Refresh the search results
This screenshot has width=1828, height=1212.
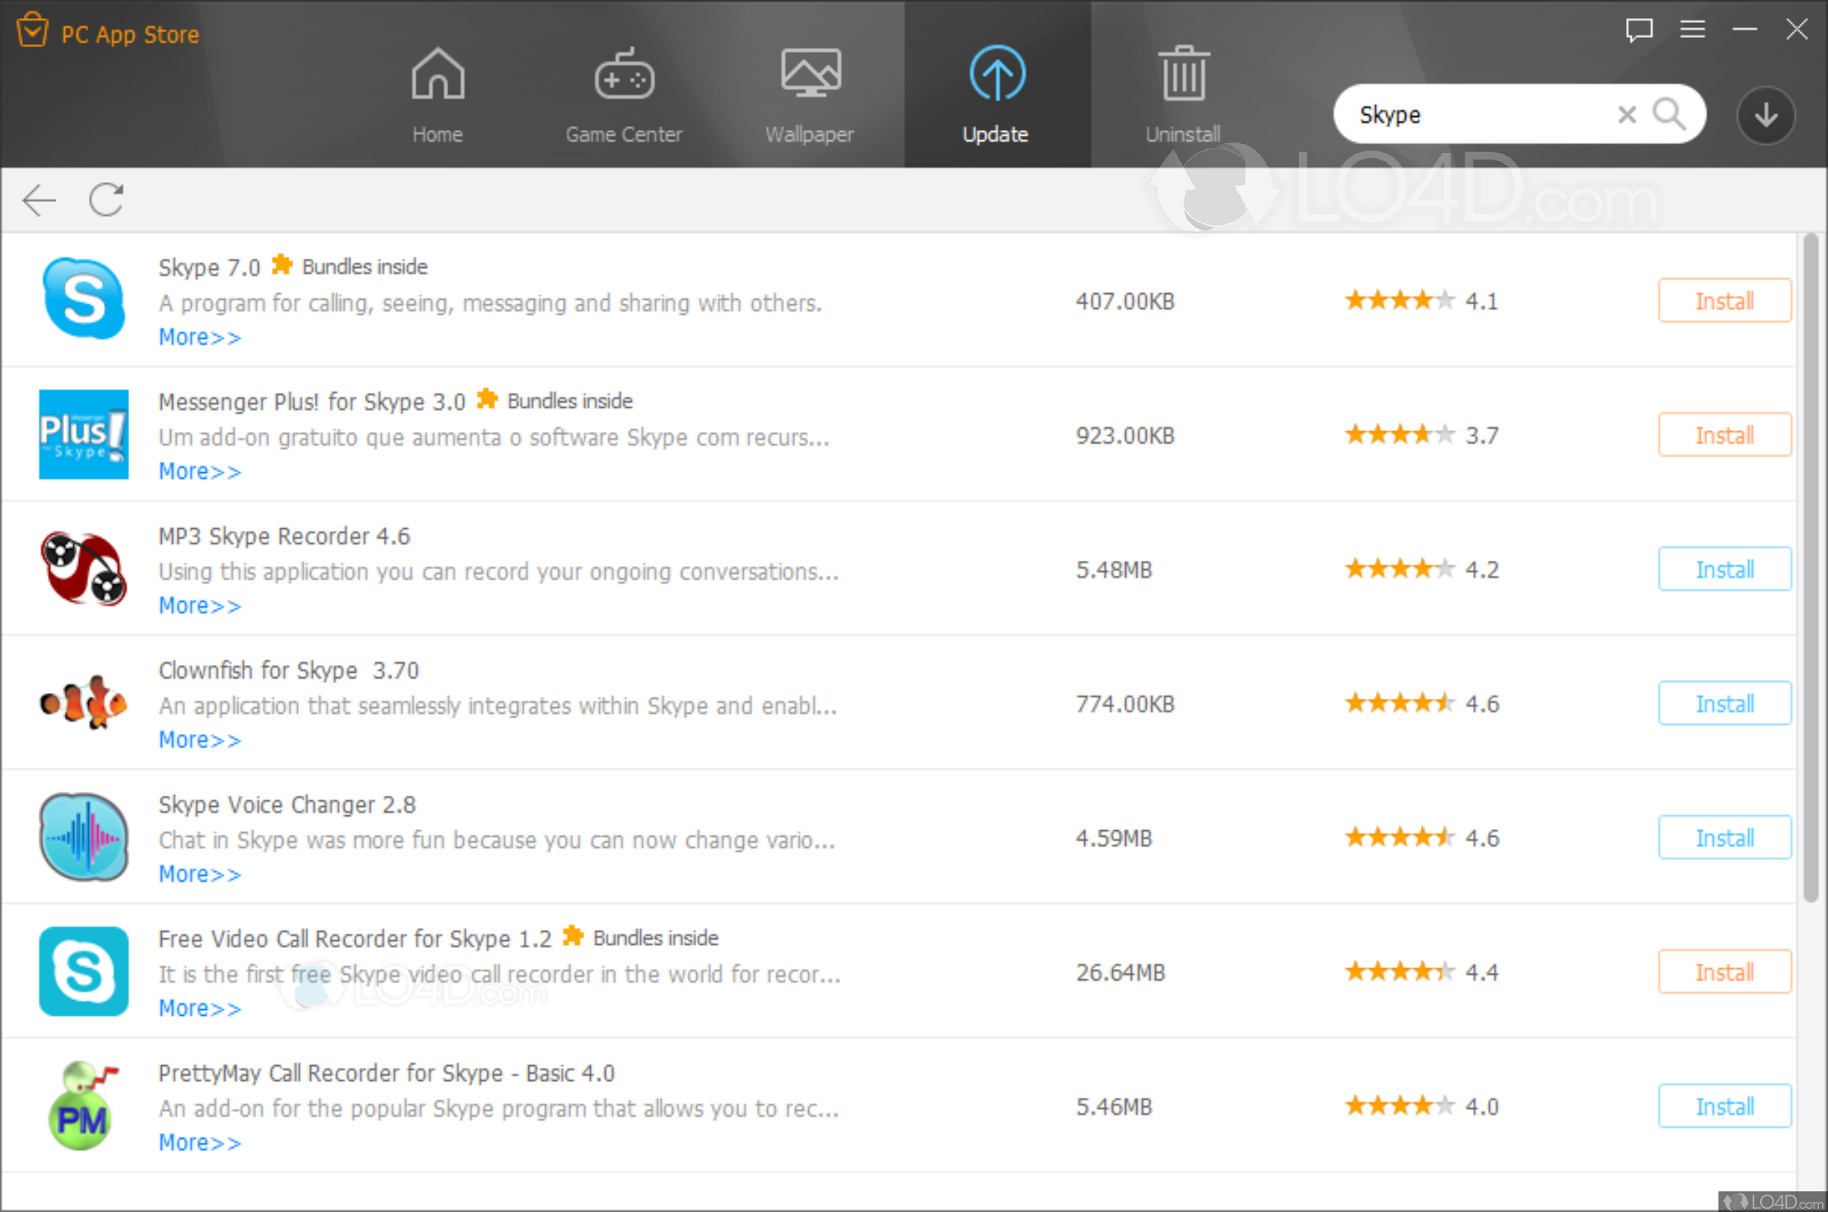point(106,200)
